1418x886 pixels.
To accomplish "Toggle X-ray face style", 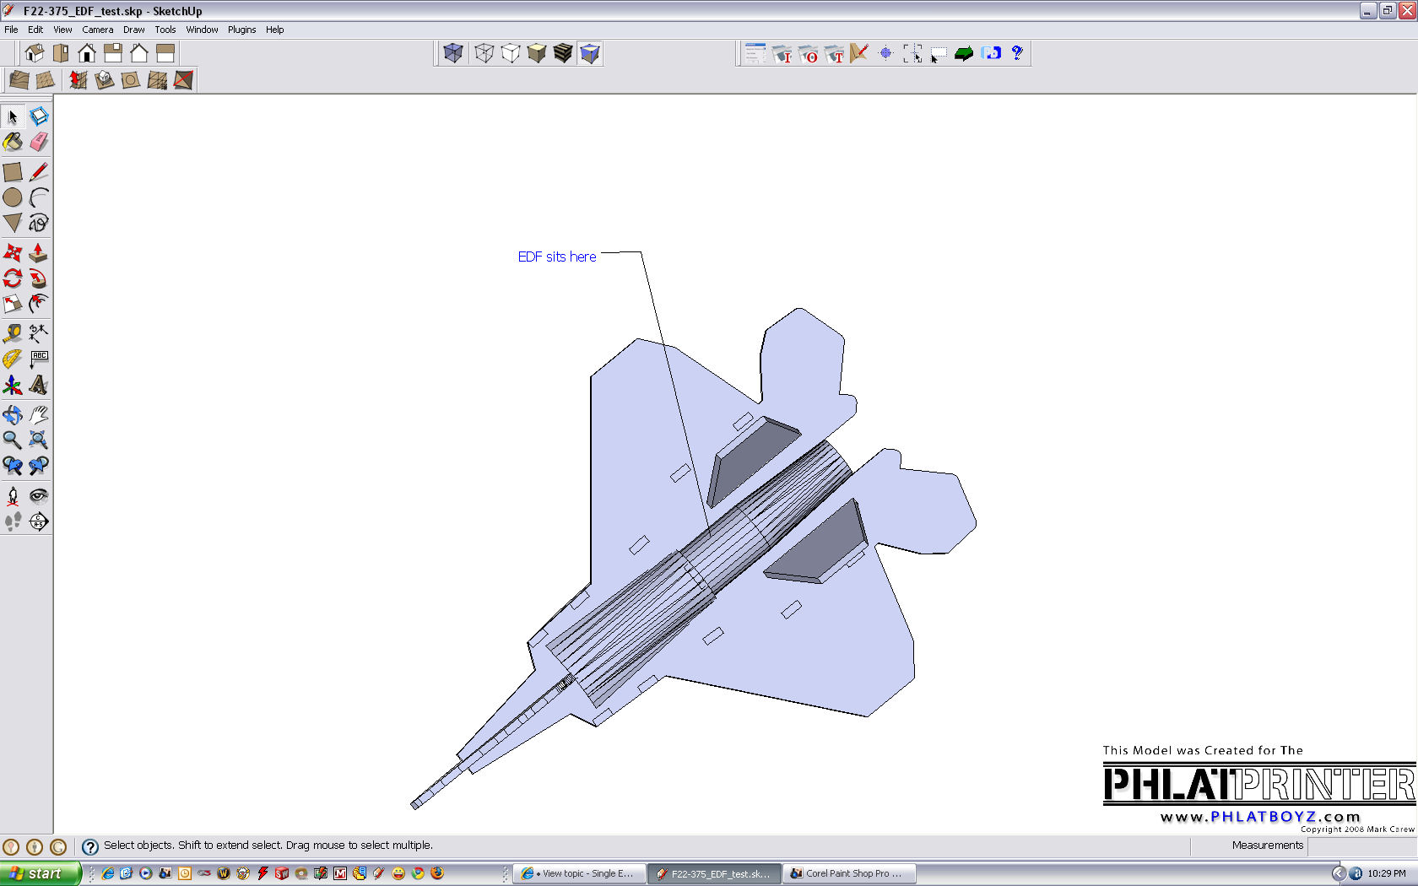I will 453,53.
